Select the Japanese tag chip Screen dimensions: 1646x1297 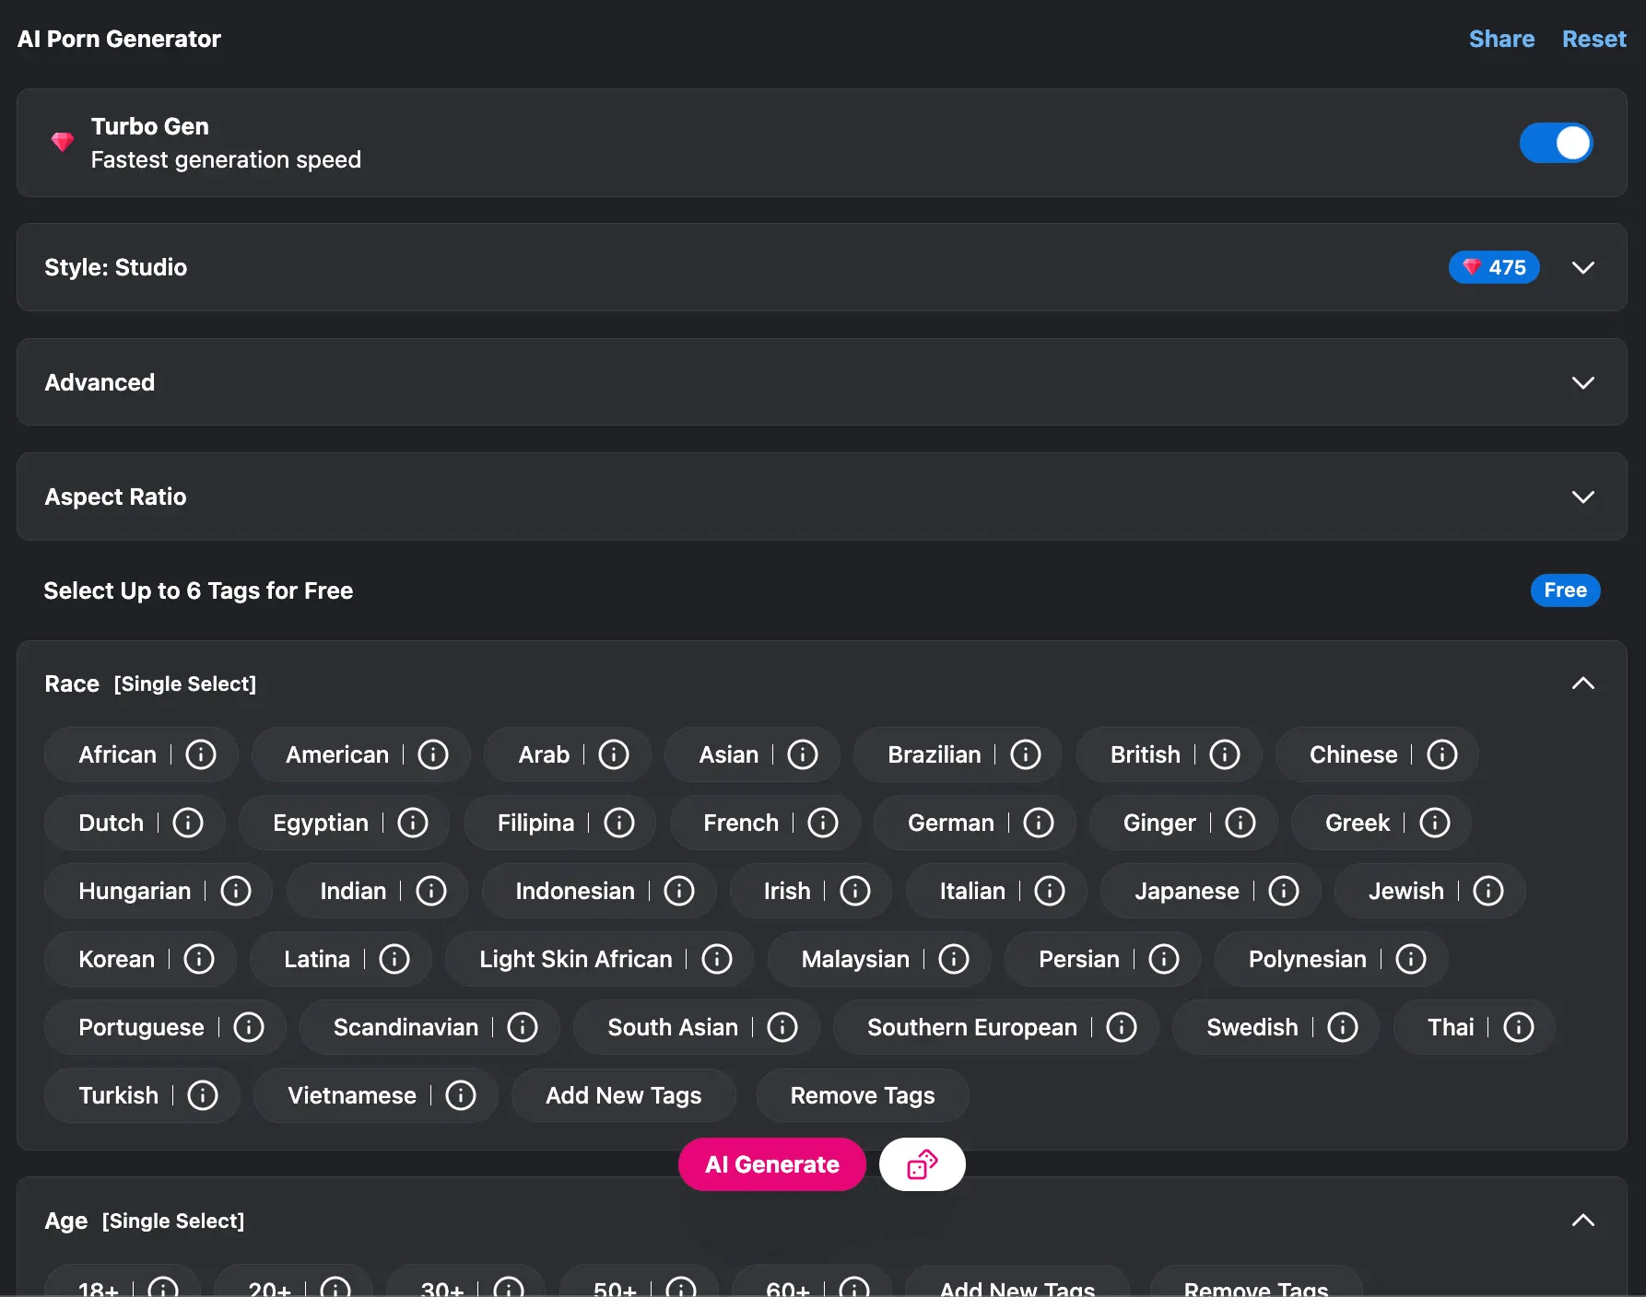(x=1186, y=891)
